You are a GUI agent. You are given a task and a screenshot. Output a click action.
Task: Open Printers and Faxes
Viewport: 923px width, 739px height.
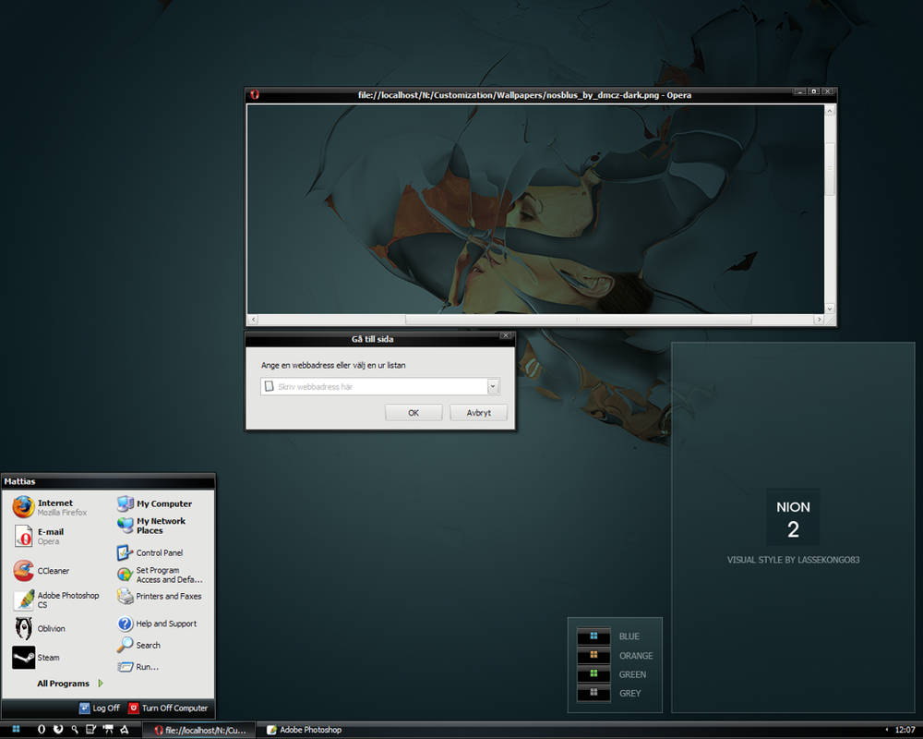point(168,597)
